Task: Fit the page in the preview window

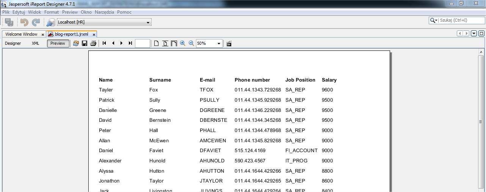Action: (165, 43)
